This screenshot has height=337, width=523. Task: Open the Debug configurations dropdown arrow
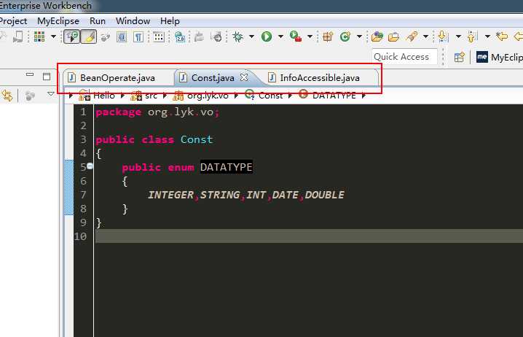tap(251, 36)
